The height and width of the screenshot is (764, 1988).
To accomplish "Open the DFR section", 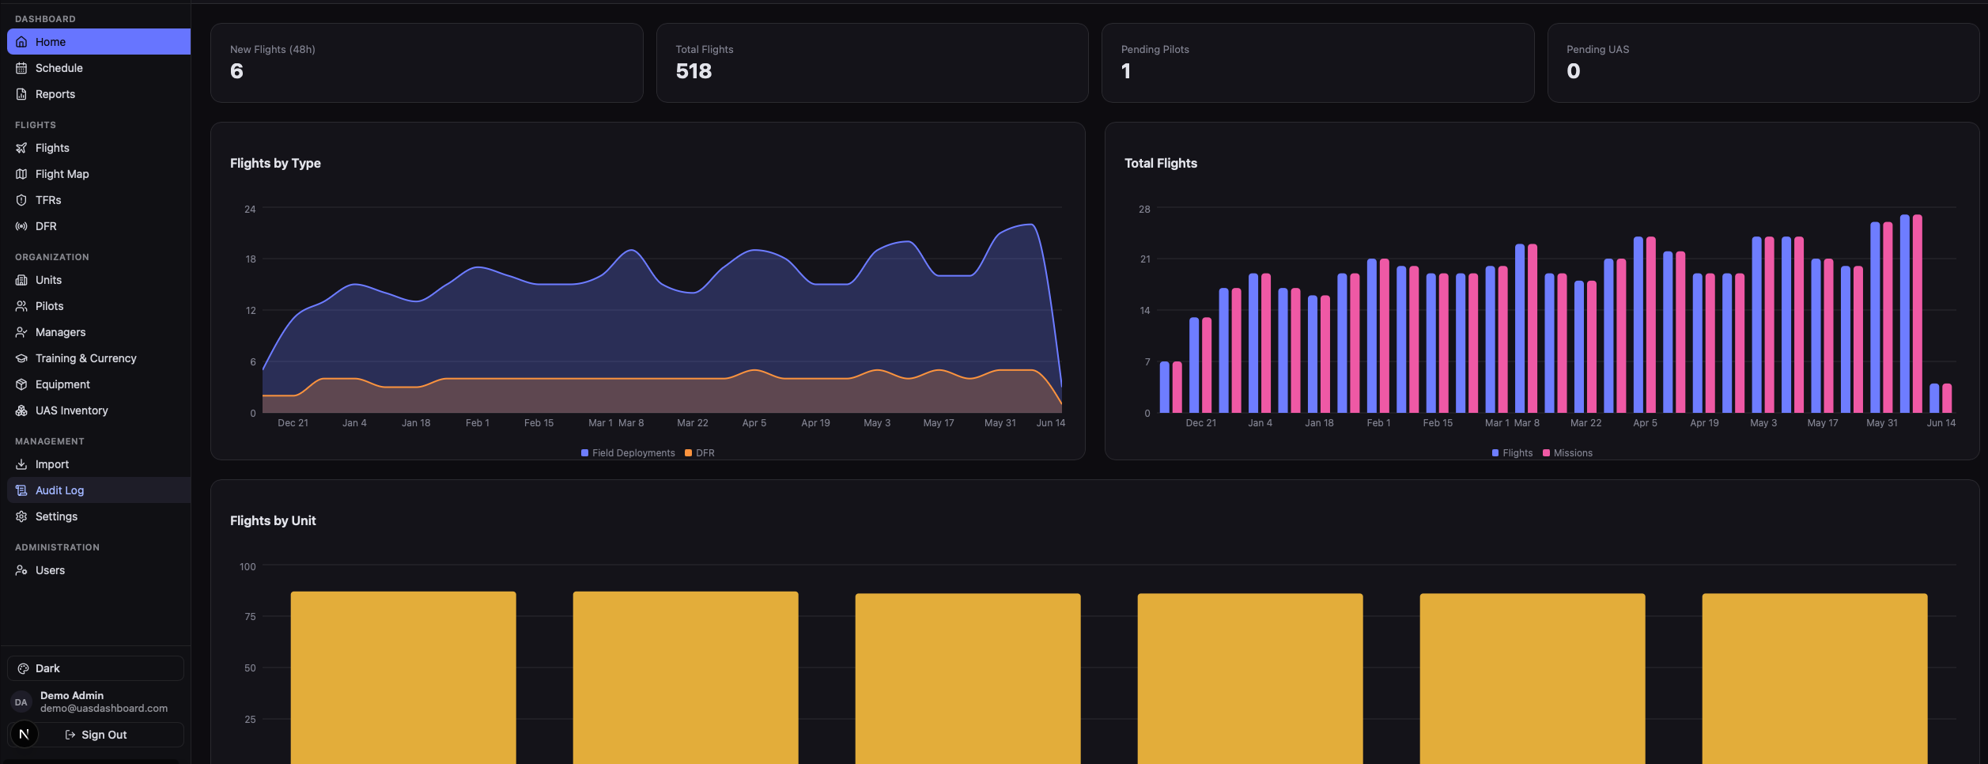I will (99, 226).
